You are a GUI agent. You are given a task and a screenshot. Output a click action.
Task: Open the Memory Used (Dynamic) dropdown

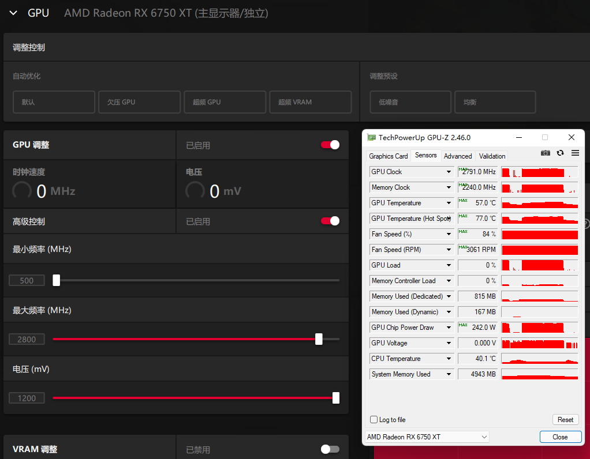(x=449, y=312)
